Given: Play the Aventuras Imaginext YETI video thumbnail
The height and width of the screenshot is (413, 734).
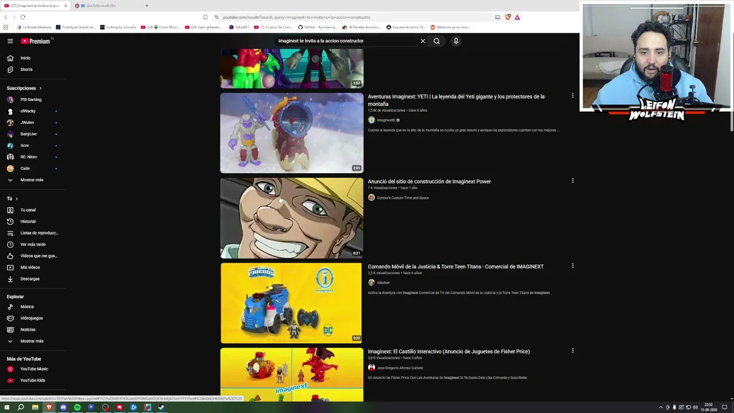Looking at the screenshot, I should (x=292, y=133).
